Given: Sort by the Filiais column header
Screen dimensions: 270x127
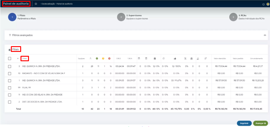Looking at the screenshot, I should 24,59.
